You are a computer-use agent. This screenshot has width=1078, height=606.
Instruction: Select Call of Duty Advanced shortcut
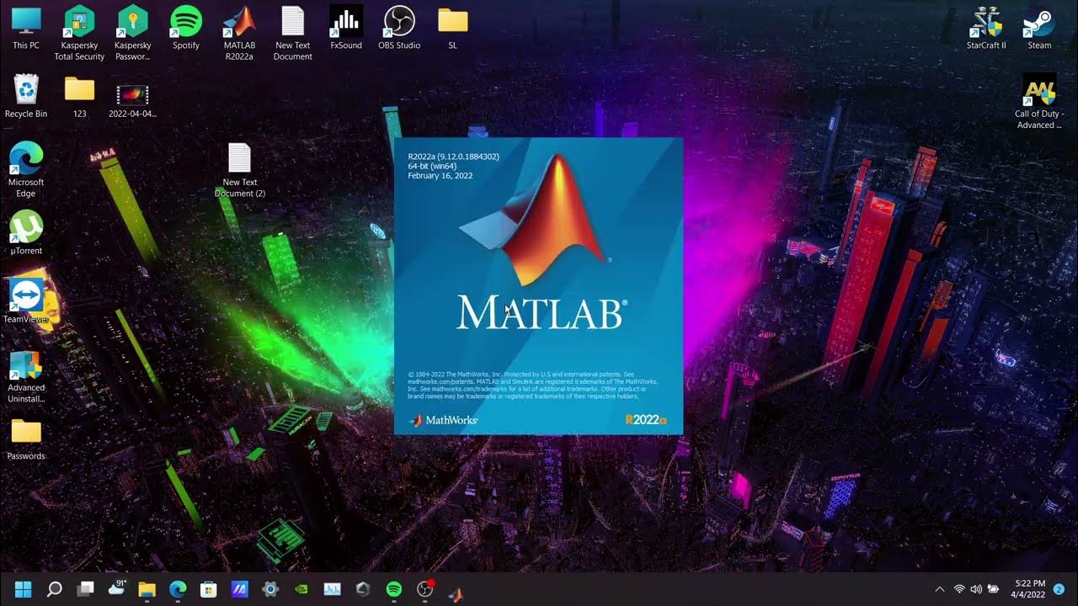coord(1039,102)
